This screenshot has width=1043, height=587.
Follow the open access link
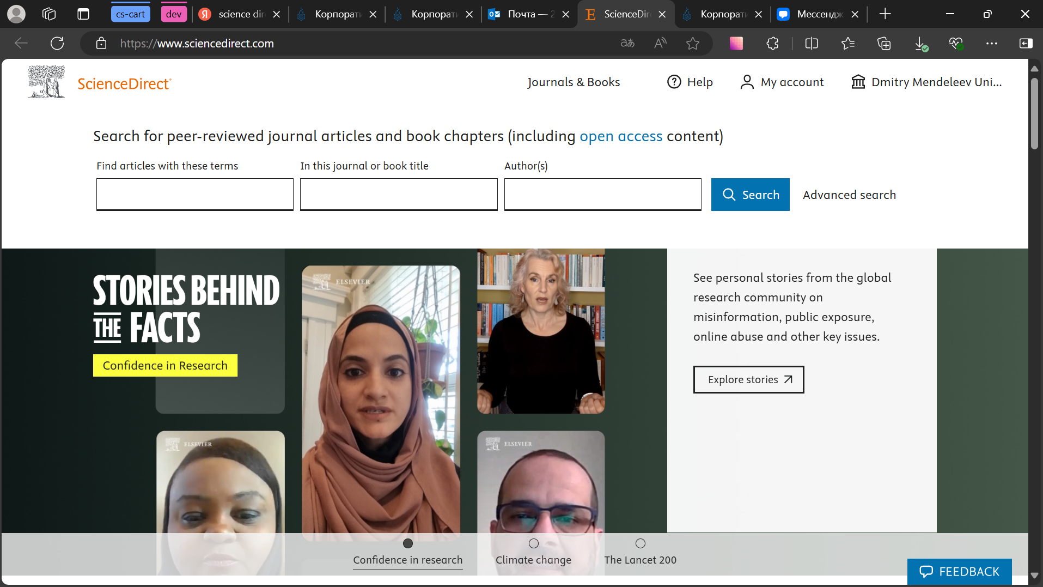click(x=621, y=136)
